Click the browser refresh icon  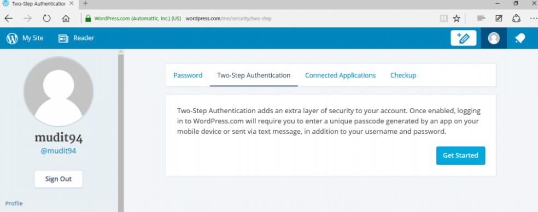[46, 19]
